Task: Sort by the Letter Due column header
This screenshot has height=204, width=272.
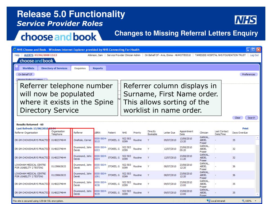Action: (x=169, y=133)
